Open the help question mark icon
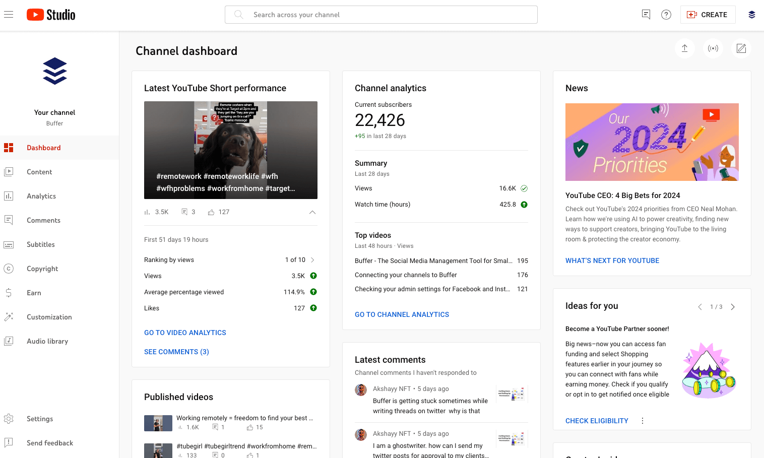 pos(666,15)
